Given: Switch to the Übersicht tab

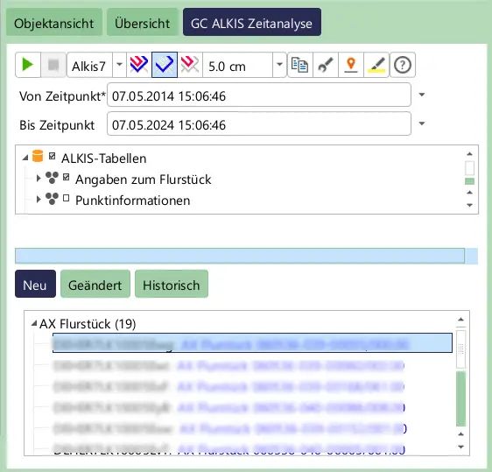Looking at the screenshot, I should pos(143,22).
